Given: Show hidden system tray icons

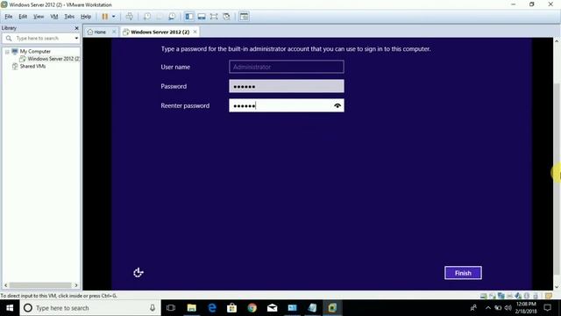Looking at the screenshot, I should pos(488,308).
